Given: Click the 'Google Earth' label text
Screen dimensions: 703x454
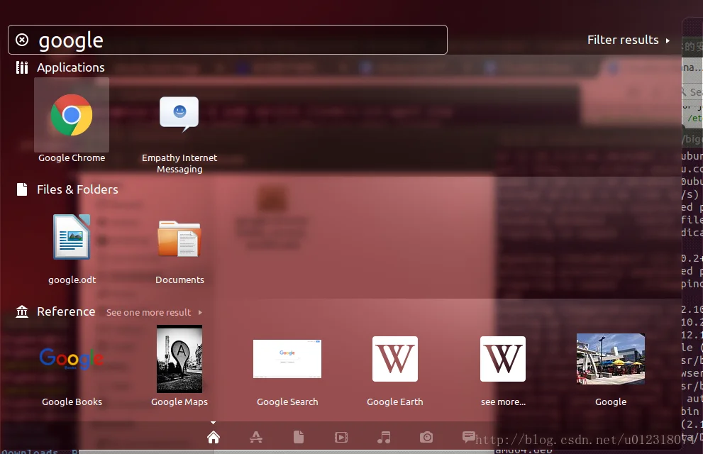Looking at the screenshot, I should point(395,402).
